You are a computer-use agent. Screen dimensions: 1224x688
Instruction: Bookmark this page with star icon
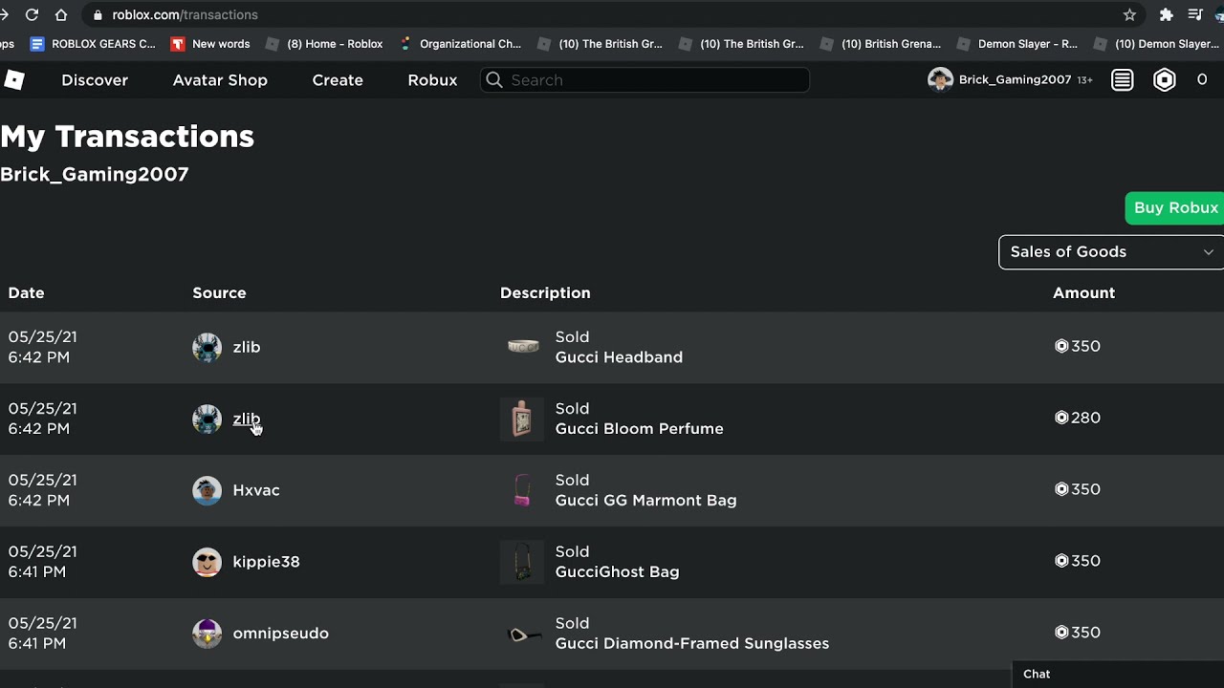(1129, 15)
